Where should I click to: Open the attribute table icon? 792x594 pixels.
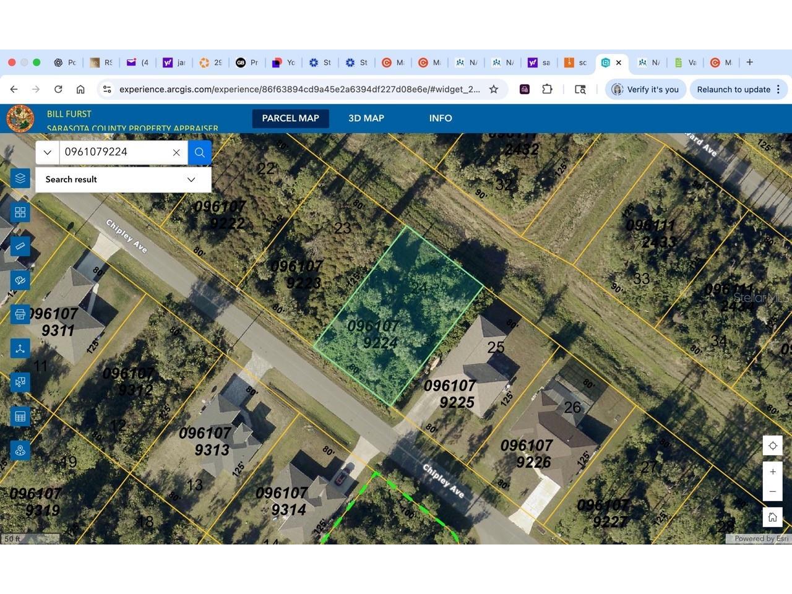[x=20, y=416]
